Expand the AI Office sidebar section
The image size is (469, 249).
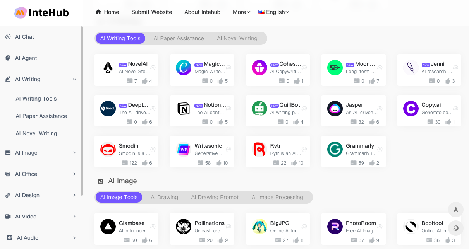(x=74, y=174)
